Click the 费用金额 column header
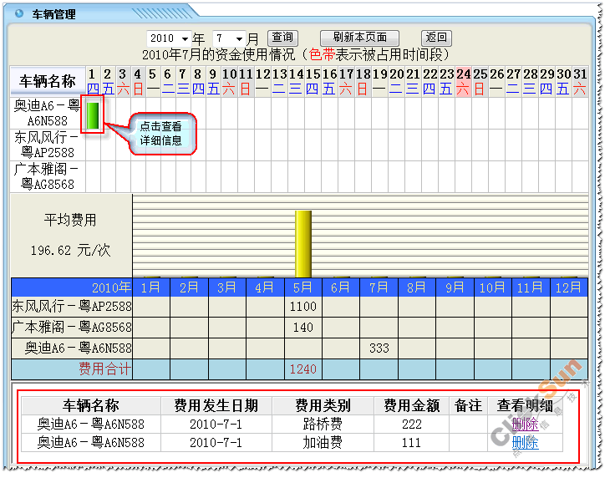 pos(412,405)
